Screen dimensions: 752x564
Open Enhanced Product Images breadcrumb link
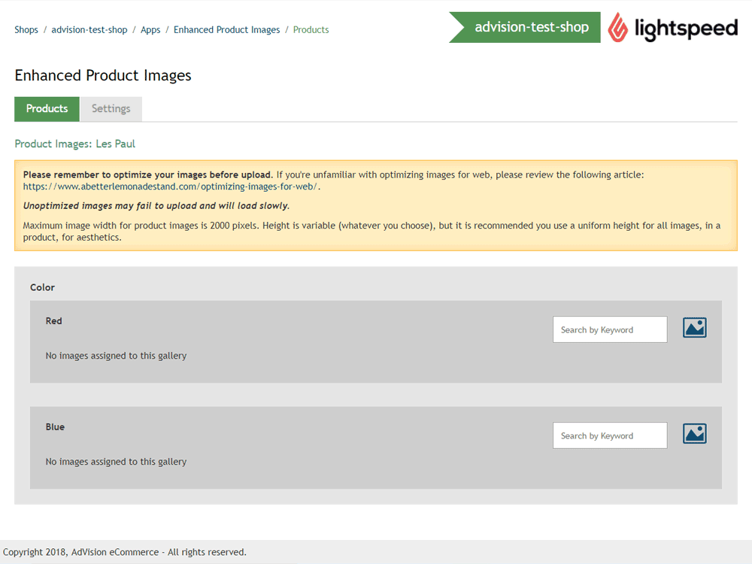coord(226,30)
